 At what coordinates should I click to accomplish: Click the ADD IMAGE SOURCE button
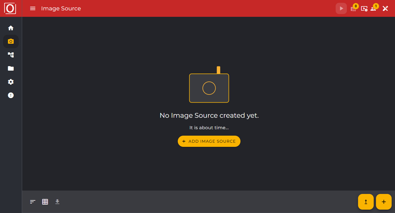[209, 141]
